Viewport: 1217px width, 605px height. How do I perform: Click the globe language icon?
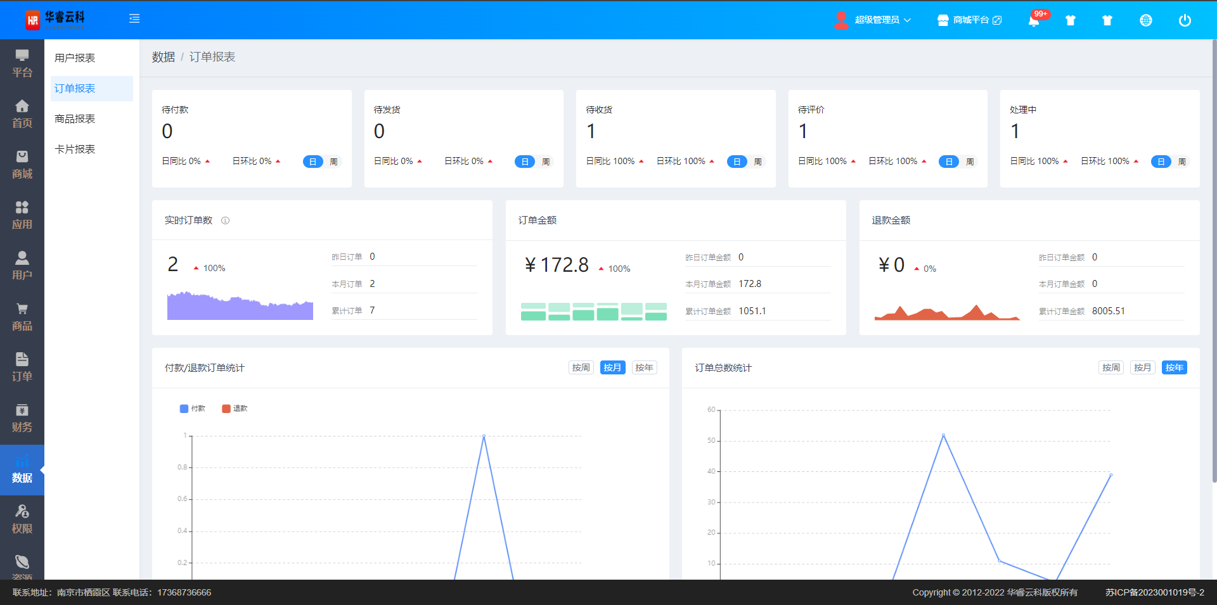click(x=1145, y=20)
